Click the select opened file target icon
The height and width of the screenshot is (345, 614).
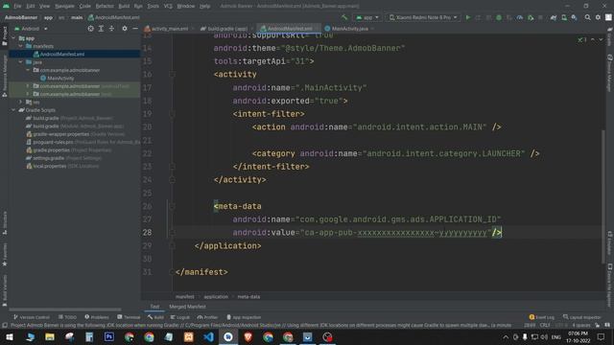pyautogui.click(x=90, y=29)
